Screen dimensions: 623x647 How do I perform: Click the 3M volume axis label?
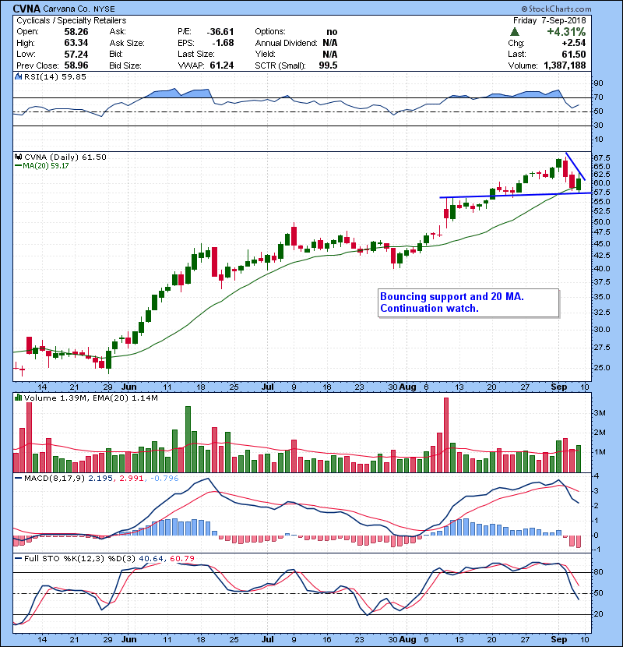pyautogui.click(x=600, y=412)
